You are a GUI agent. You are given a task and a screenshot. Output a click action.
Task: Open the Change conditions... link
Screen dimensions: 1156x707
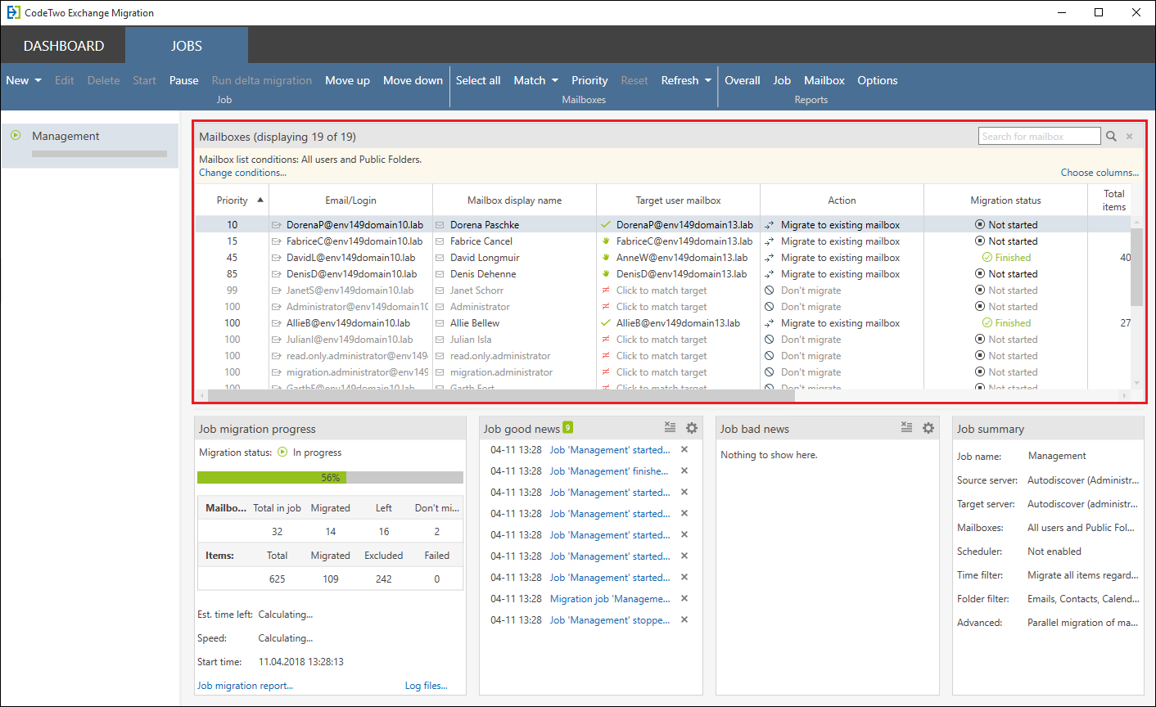tap(242, 173)
